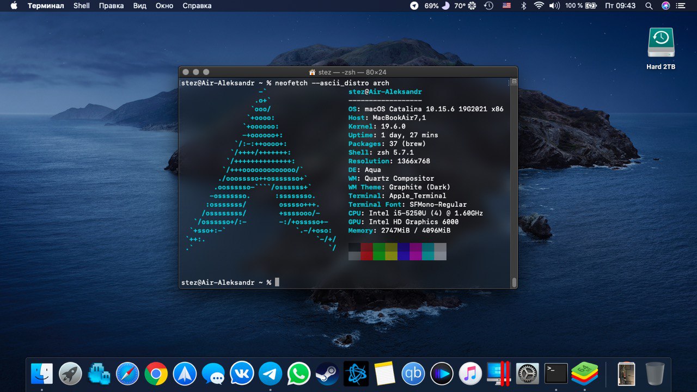
Task: Open the Терминал application menu
Action: 46,5
